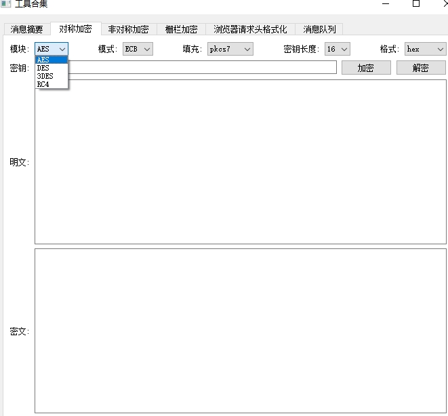Open the 非对称加密 tab
Image resolution: width=448 pixels, height=416 pixels.
[x=129, y=29]
